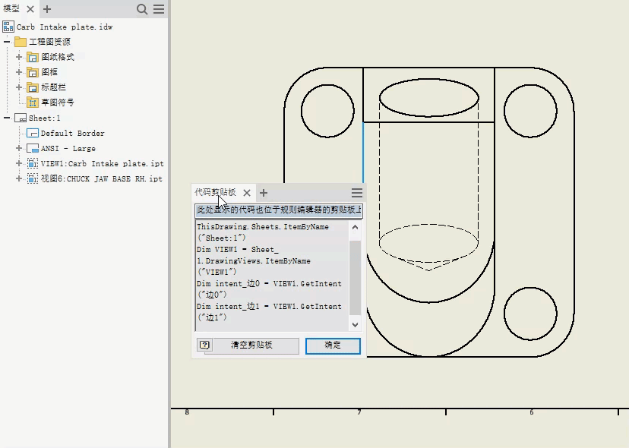
Task: Select the blue highlighted edge in drawing
Action: (x=363, y=153)
